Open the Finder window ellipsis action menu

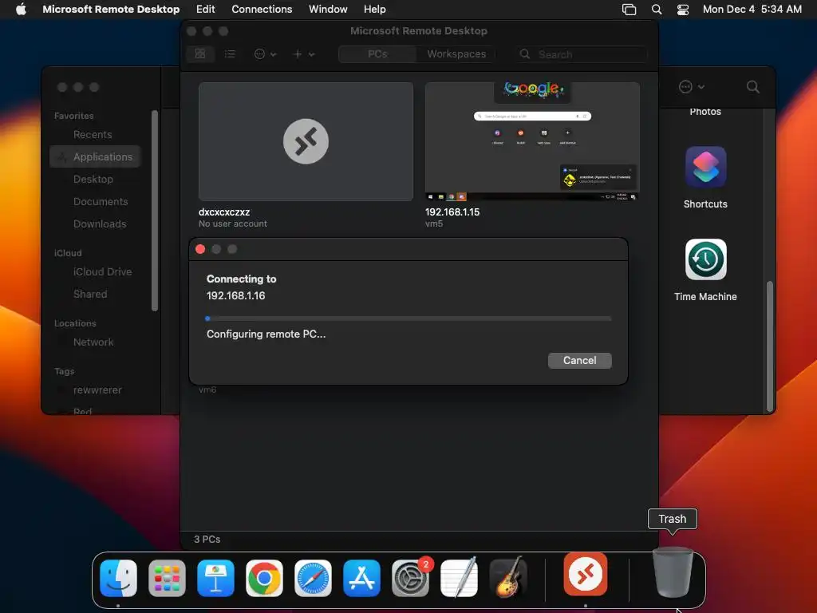pyautogui.click(x=692, y=87)
